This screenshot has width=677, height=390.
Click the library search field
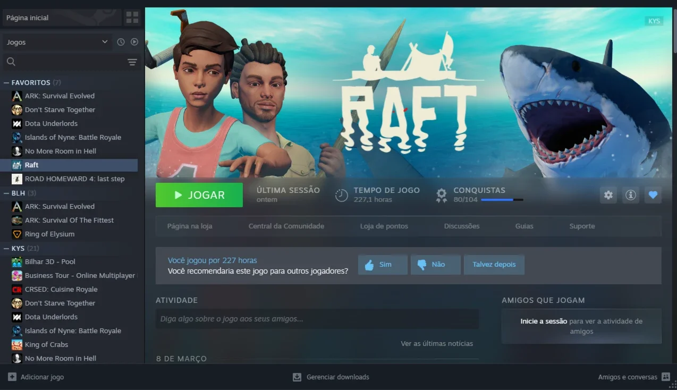click(72, 62)
